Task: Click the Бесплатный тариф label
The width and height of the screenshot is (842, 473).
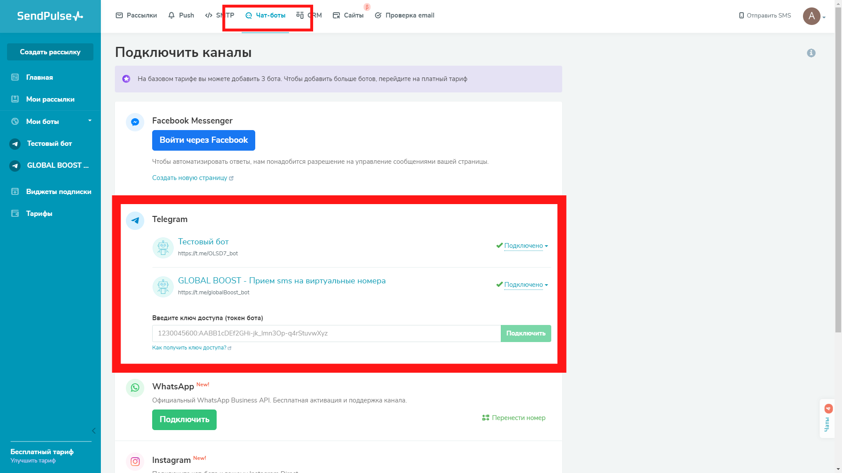Action: click(42, 452)
